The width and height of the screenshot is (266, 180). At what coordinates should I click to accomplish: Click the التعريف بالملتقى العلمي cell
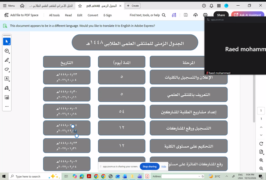coord(189,95)
